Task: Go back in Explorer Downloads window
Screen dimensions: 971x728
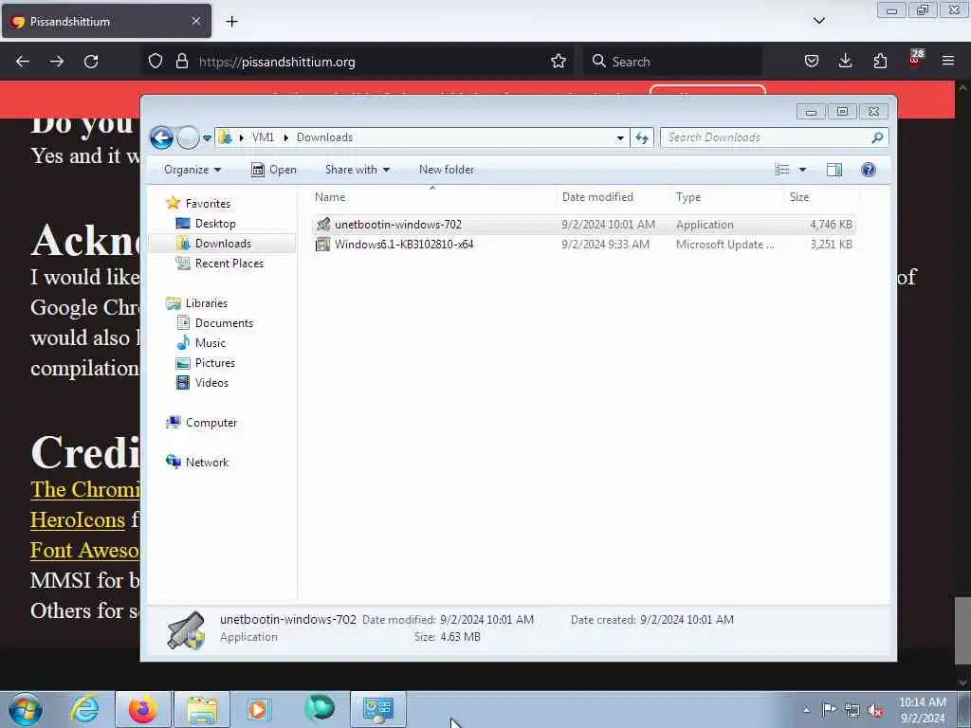Action: coord(161,137)
